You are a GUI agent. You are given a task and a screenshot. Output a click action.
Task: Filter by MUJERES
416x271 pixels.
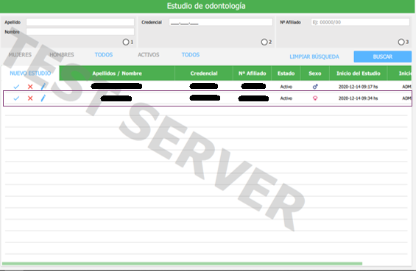click(x=20, y=55)
